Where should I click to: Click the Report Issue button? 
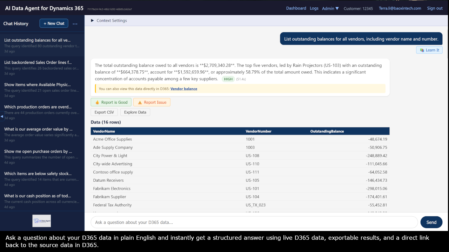[152, 102]
